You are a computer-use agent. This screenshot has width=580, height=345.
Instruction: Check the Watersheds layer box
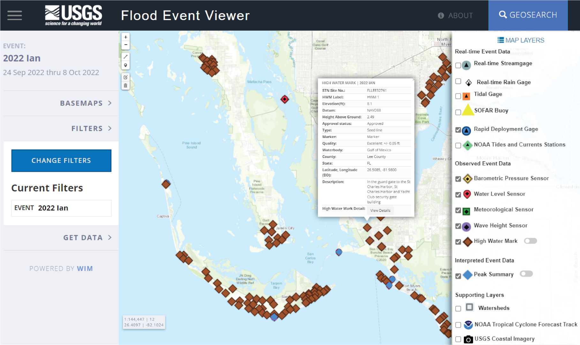(458, 309)
